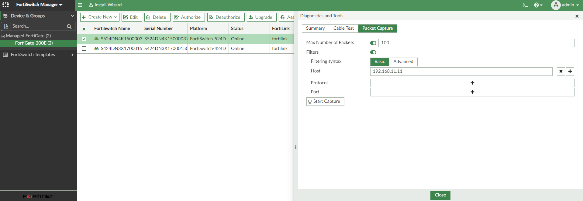583x201 pixels.
Task: Edit the Host field 192.168.11.11
Action: click(x=461, y=71)
